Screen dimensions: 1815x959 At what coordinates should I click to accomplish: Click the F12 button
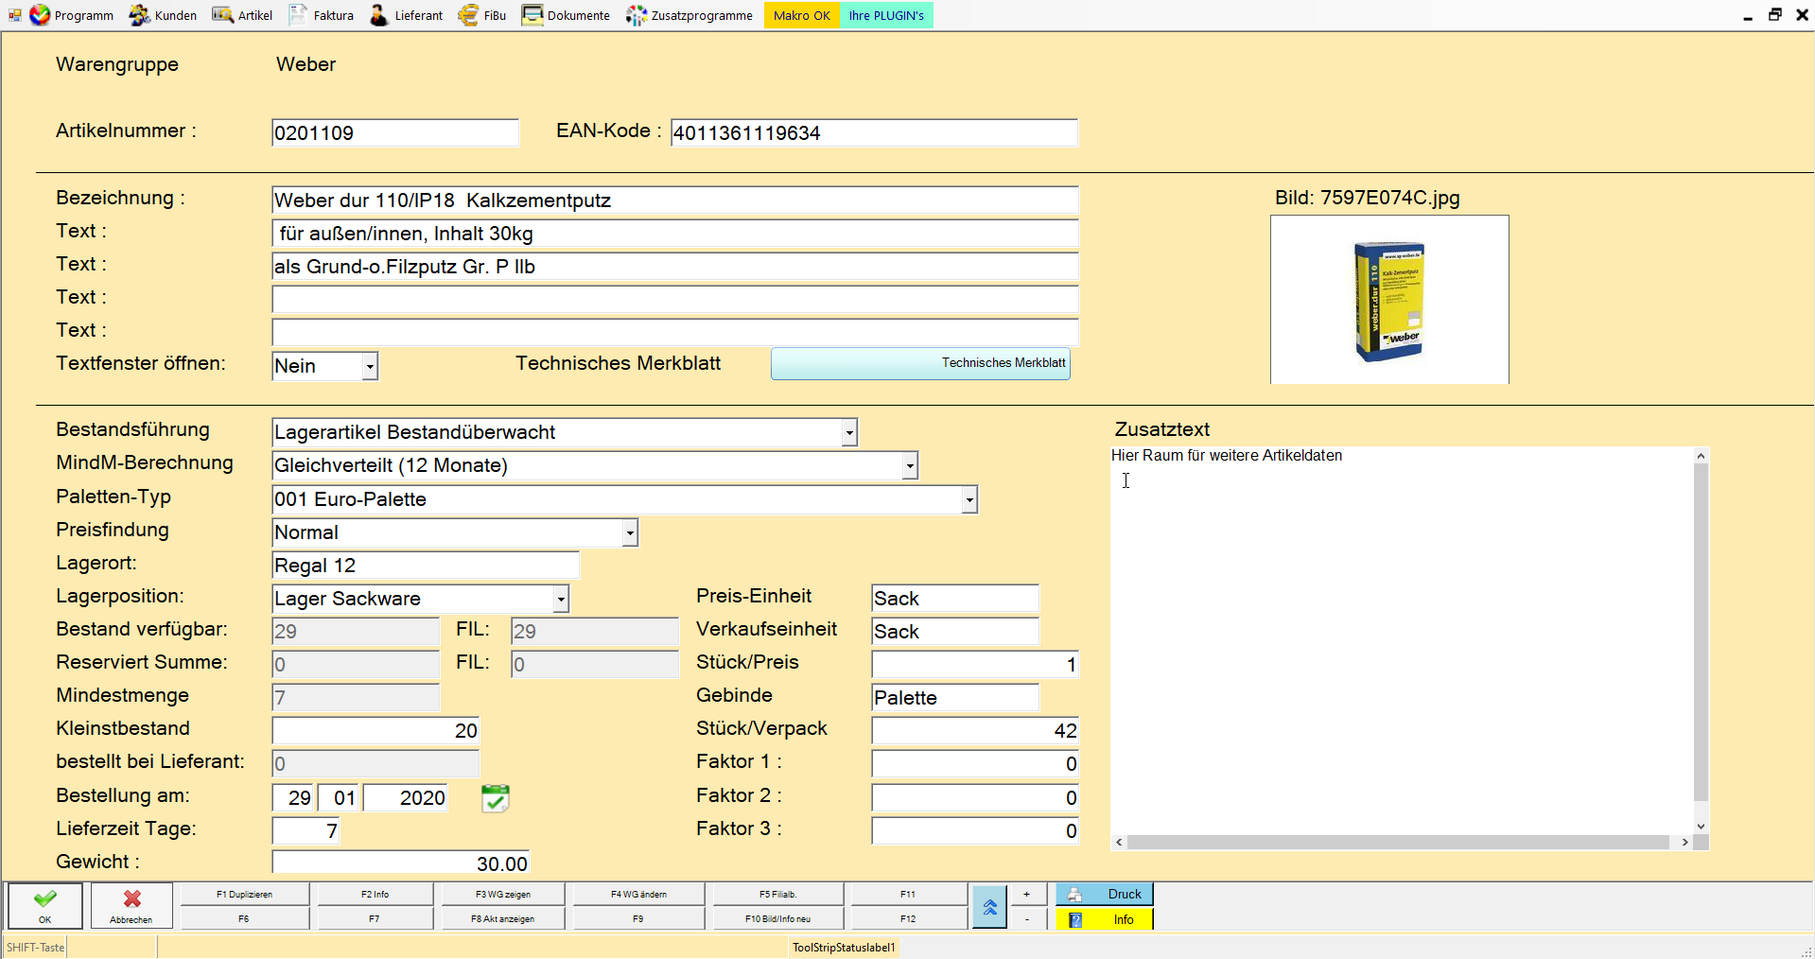[908, 918]
